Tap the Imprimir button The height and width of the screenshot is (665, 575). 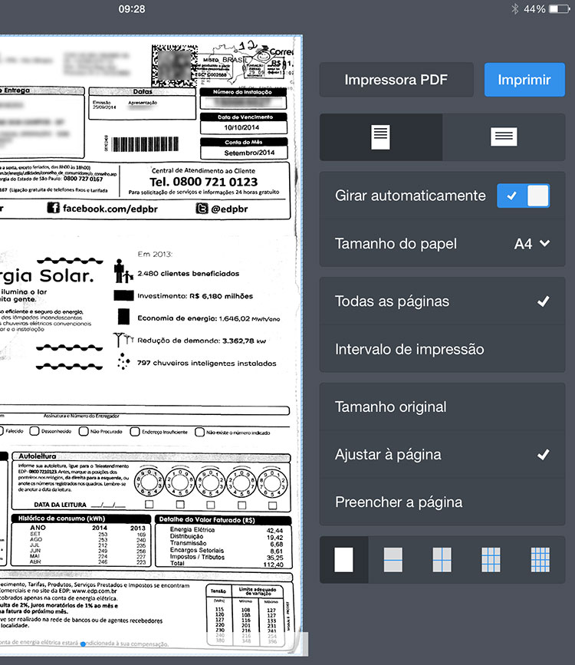[x=524, y=80]
